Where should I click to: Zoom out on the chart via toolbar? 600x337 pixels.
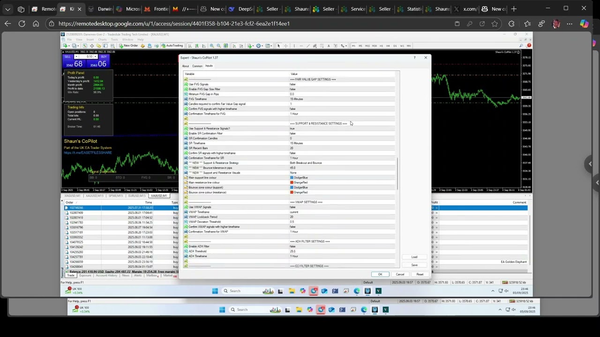(218, 45)
